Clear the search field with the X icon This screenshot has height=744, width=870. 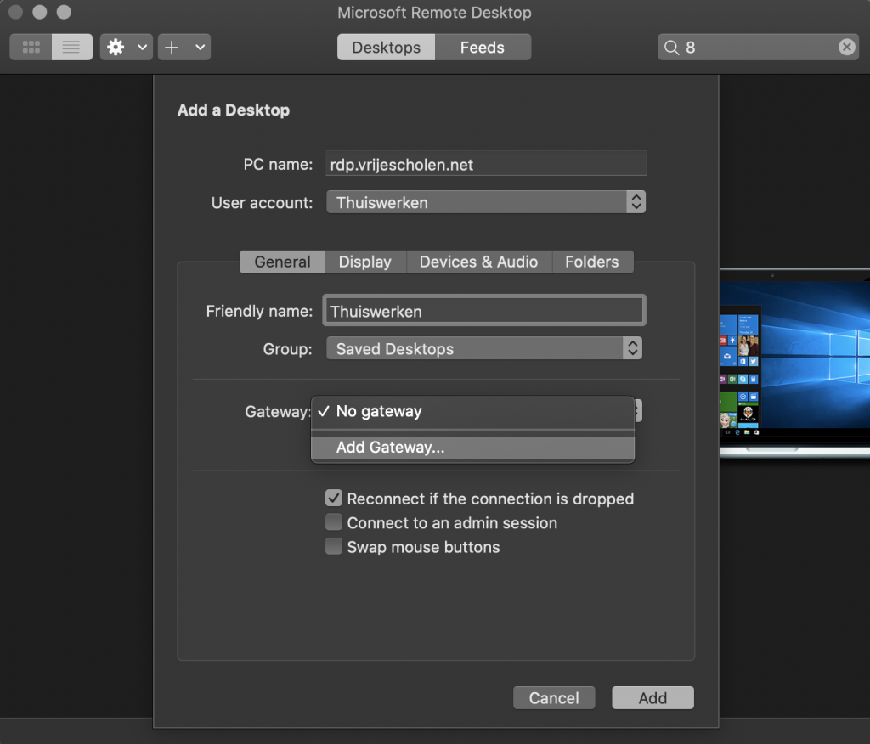coord(846,48)
